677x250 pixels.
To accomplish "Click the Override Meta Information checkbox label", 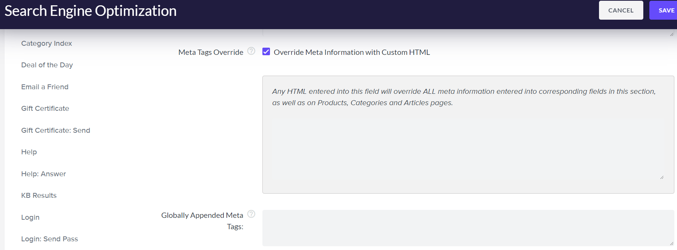I will tap(352, 52).
